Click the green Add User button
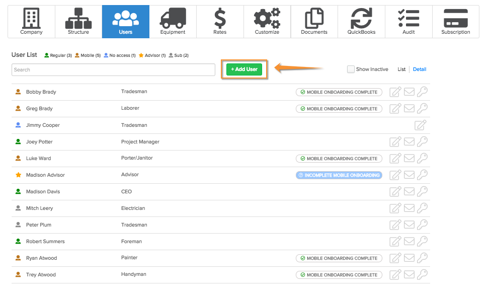Viewport: 492px width, 294px height. (244, 69)
